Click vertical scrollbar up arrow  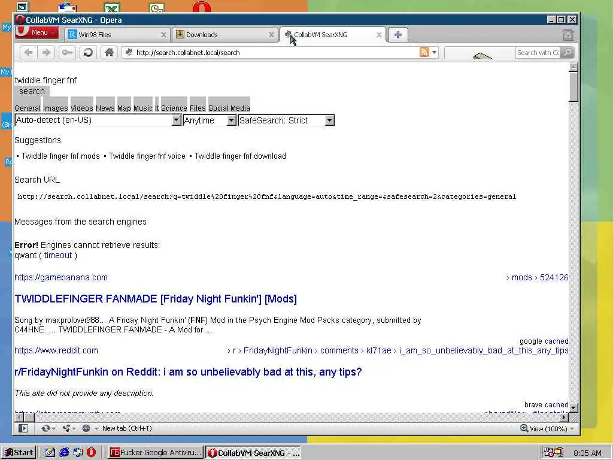(x=573, y=67)
